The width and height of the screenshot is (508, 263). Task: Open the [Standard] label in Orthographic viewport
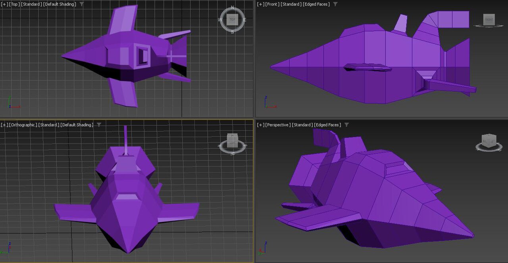tap(49, 125)
